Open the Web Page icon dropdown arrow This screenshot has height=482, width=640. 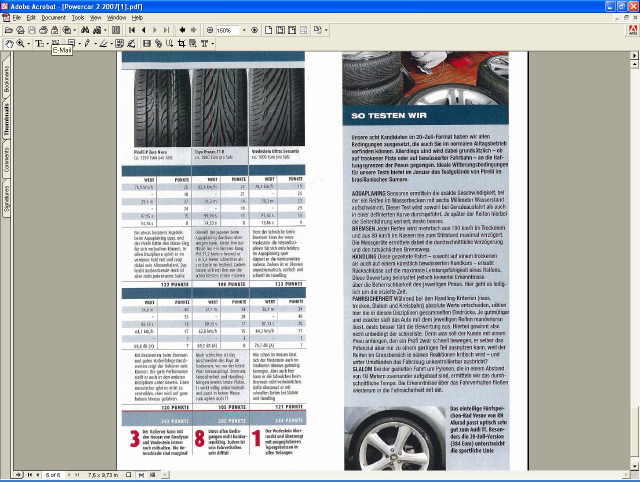(75, 30)
